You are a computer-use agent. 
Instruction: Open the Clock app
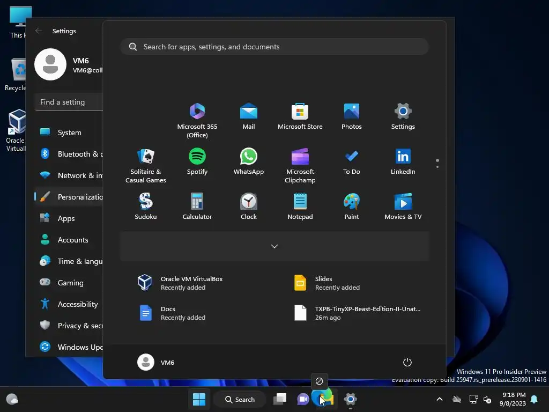(249, 207)
